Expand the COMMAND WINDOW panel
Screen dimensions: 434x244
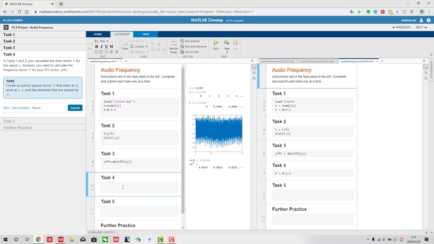pos(101,232)
